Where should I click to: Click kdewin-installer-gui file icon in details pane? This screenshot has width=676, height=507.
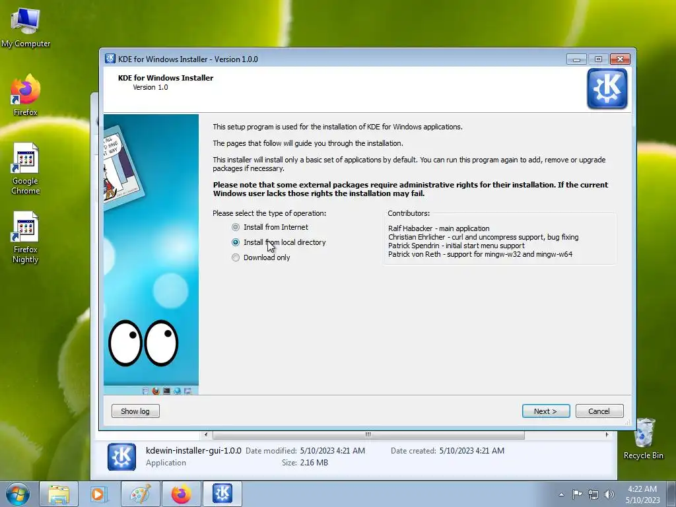pos(121,457)
